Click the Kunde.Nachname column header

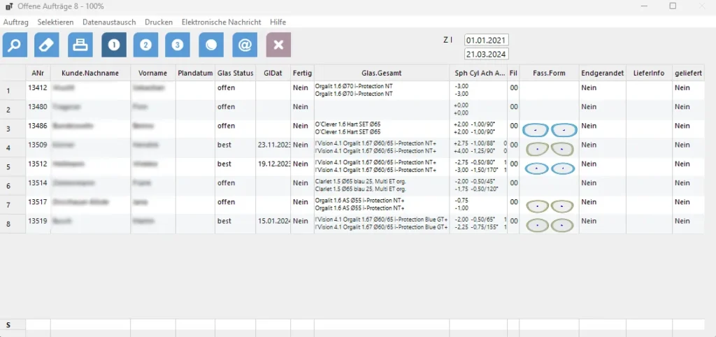click(90, 73)
